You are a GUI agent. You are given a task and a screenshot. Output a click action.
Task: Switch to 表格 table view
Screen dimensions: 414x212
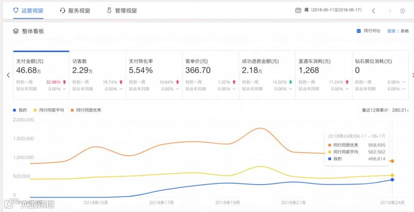point(405,31)
